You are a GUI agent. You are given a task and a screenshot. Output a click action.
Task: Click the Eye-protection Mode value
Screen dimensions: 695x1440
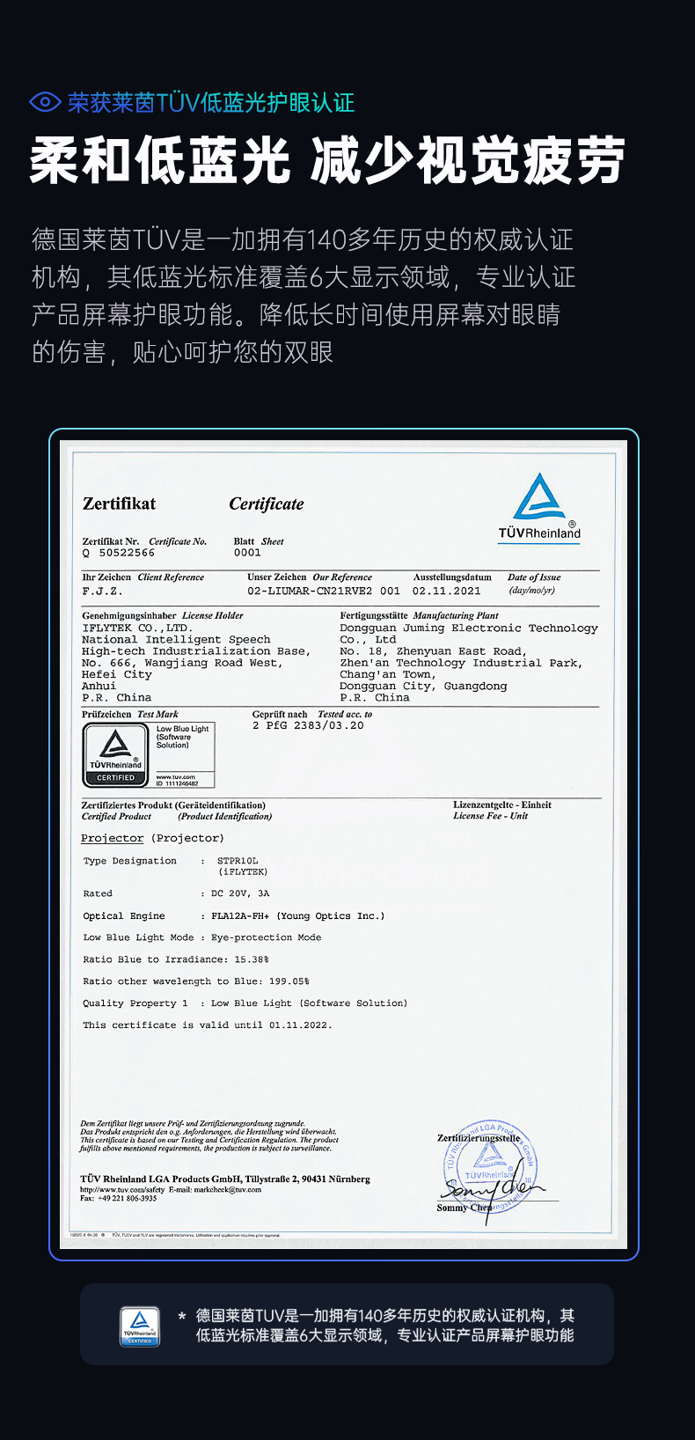point(266,937)
